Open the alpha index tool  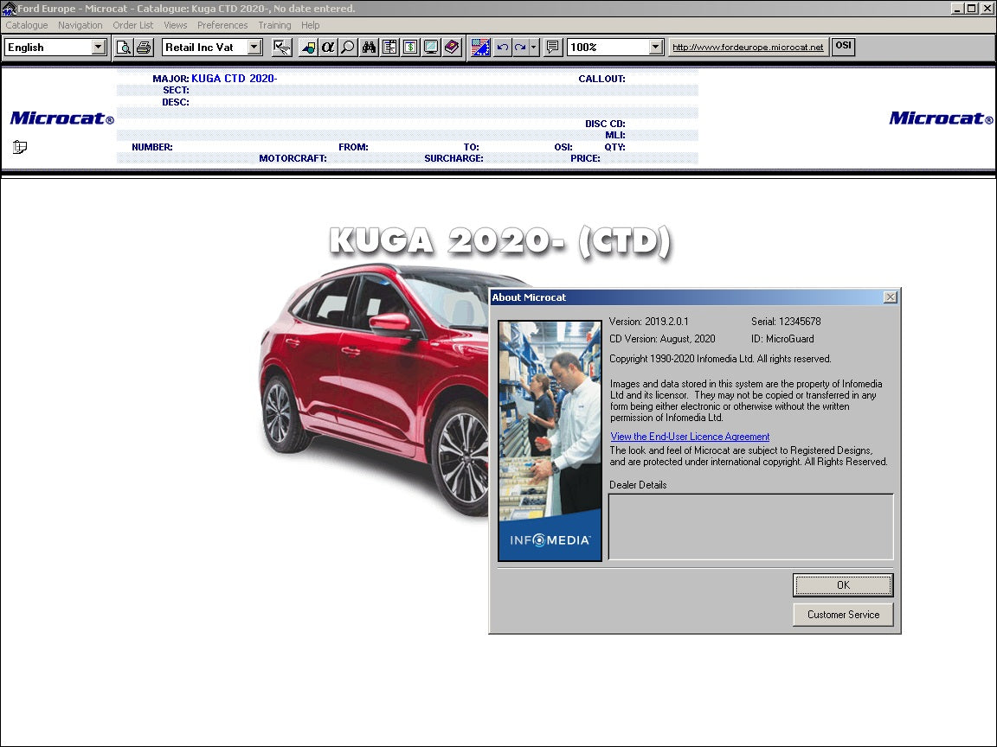pos(327,47)
